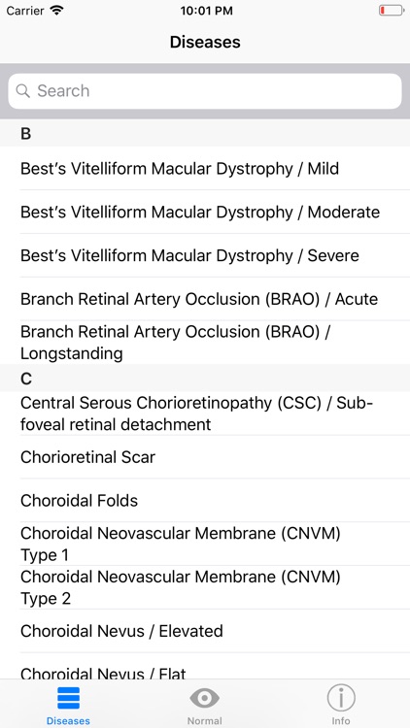The image size is (410, 728).
Task: Select Choroidal Nevus / Elevated
Action: pos(205,631)
